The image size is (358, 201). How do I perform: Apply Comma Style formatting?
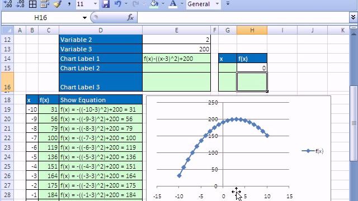point(69,4)
